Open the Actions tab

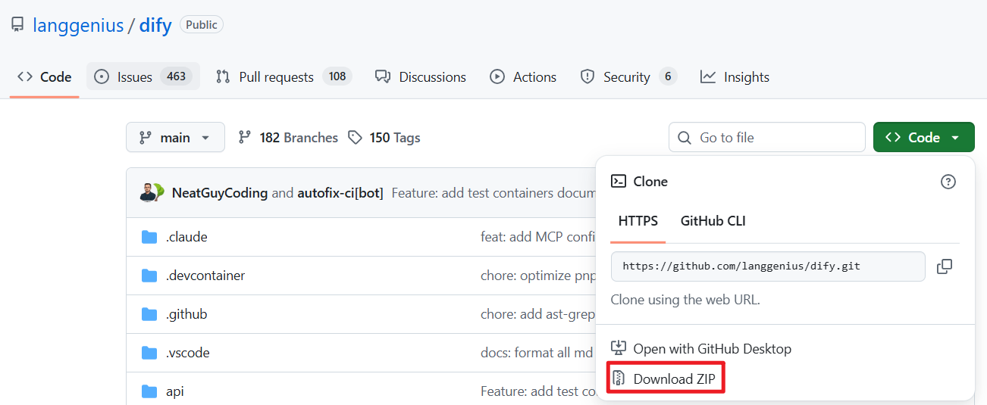(523, 77)
